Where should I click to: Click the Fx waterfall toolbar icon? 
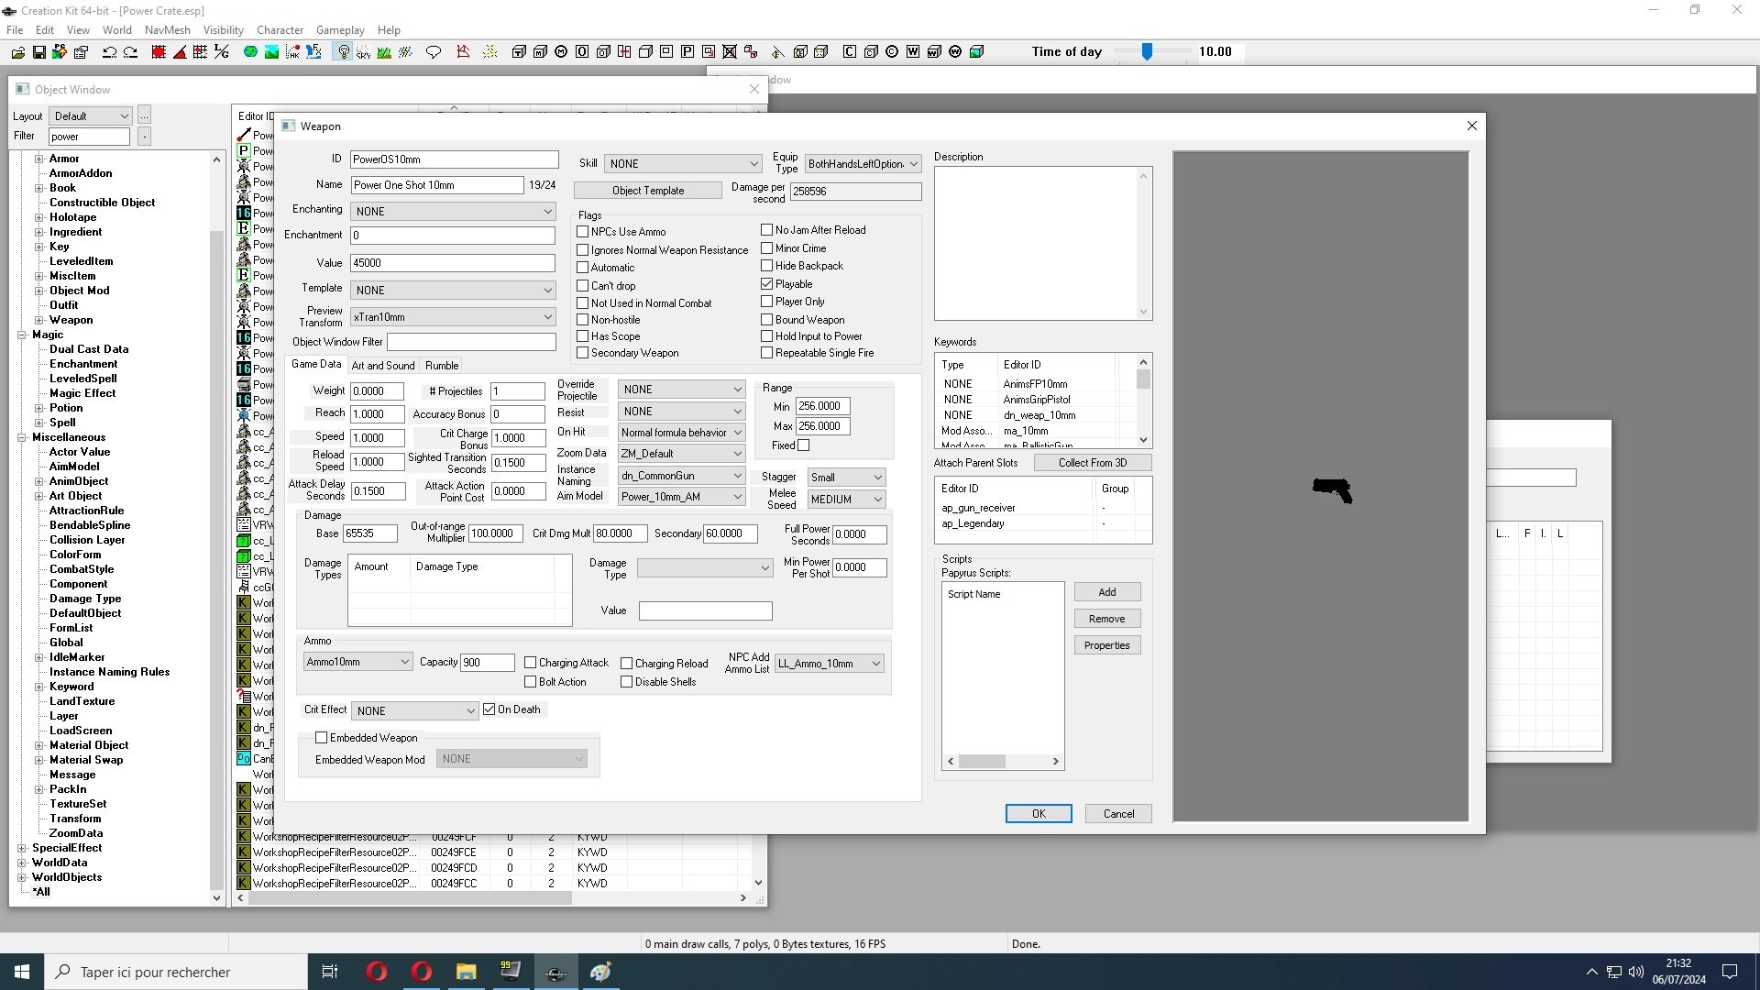point(313,52)
